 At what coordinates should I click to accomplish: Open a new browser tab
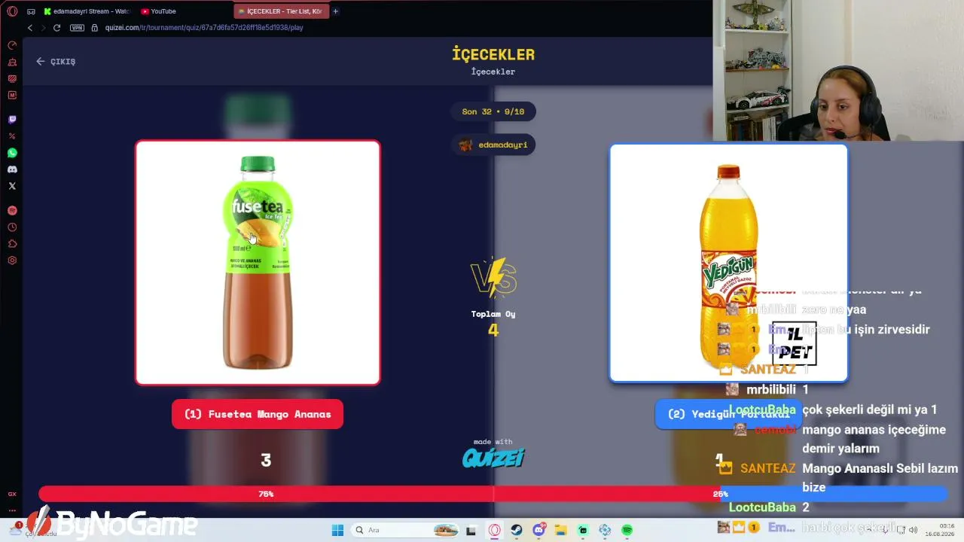[x=336, y=11]
